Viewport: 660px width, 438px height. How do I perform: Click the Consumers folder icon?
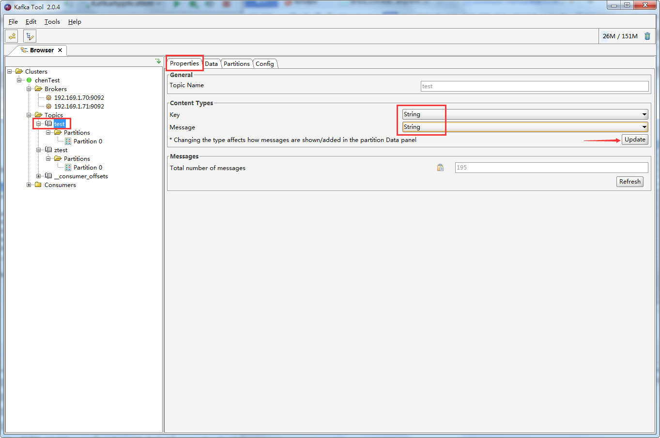pos(38,185)
